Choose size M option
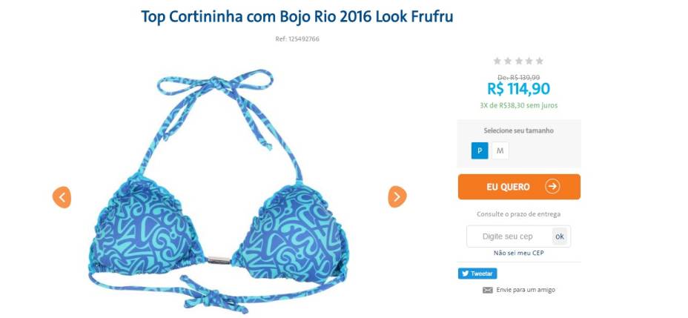This screenshot has height=318, width=688. click(500, 151)
